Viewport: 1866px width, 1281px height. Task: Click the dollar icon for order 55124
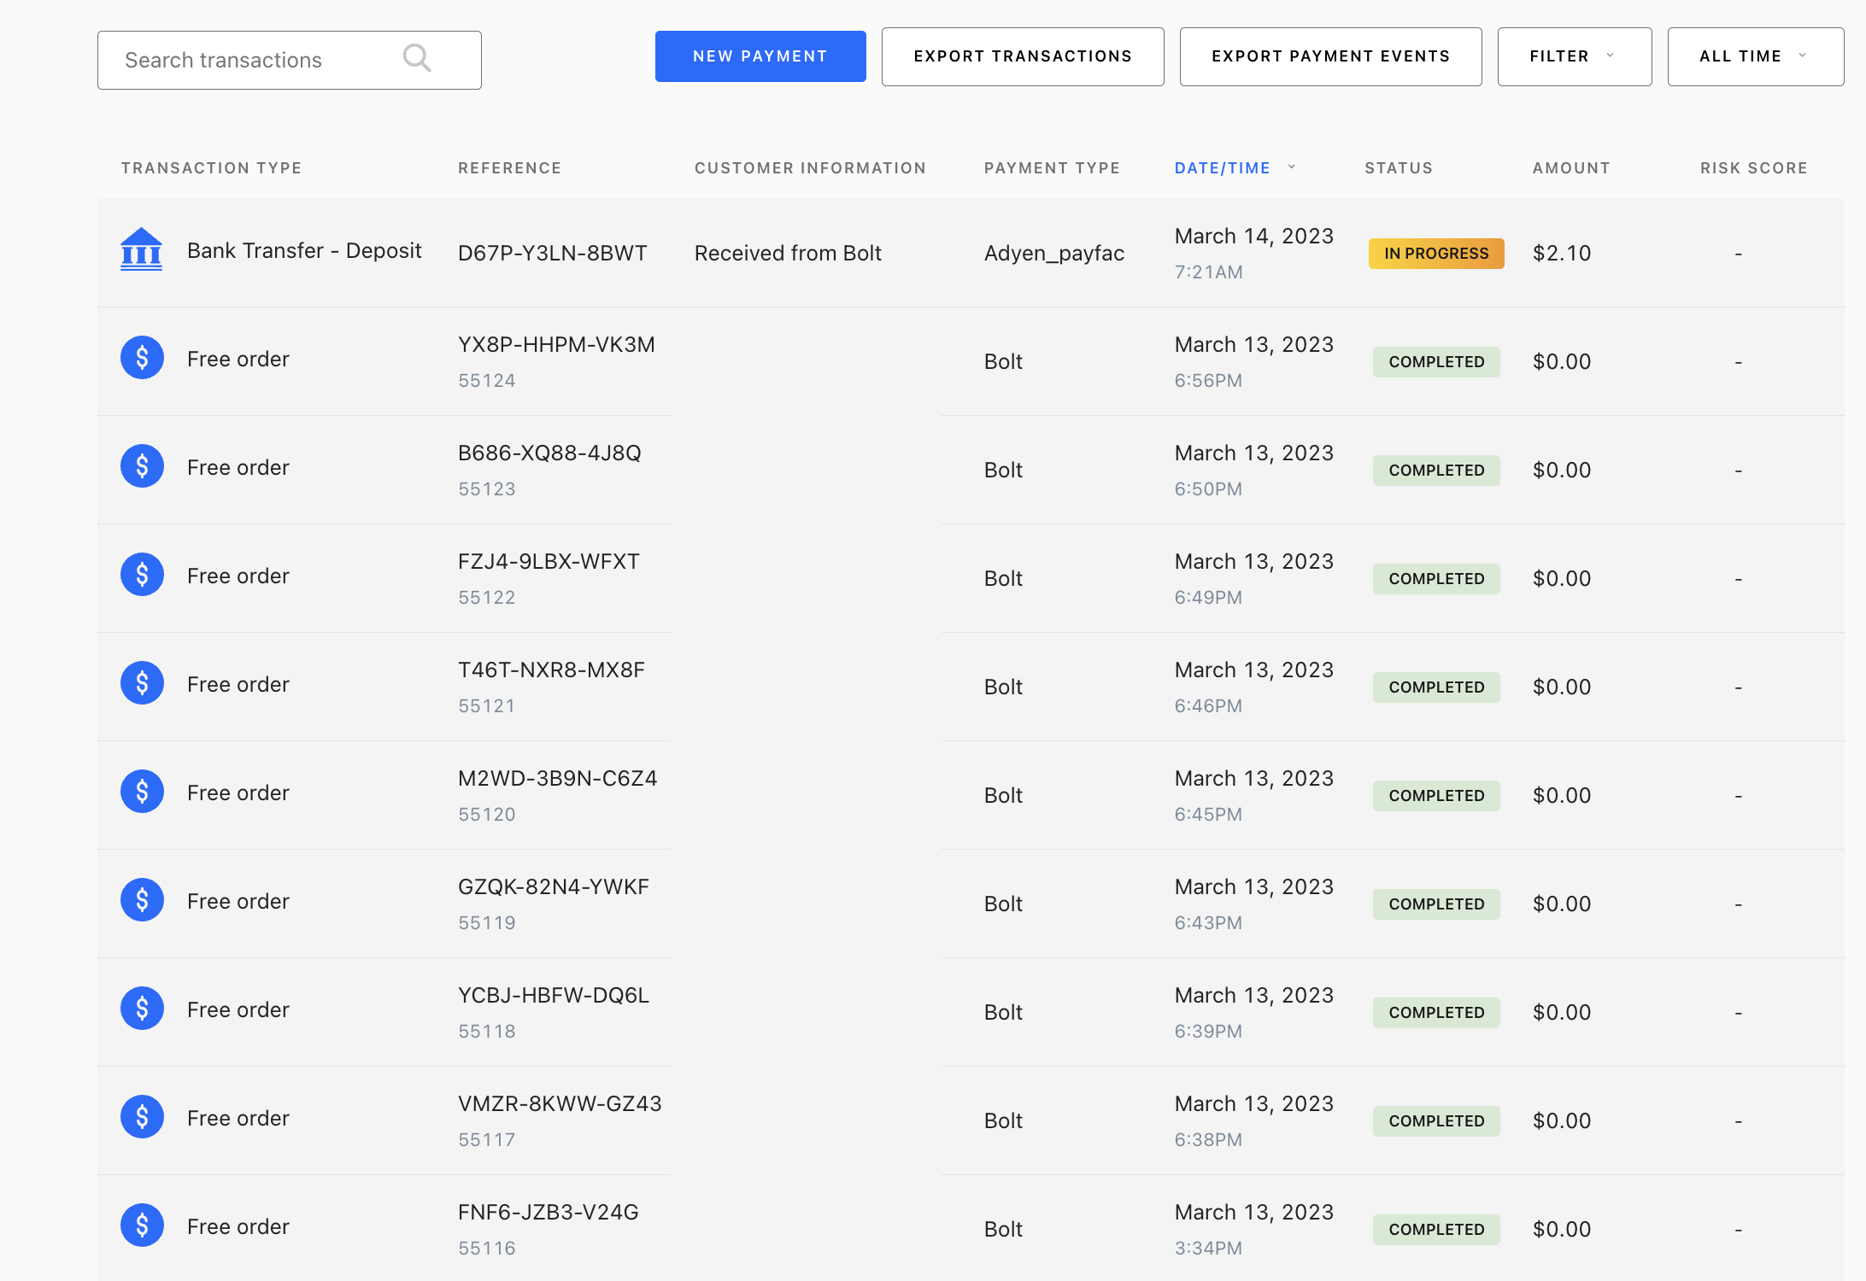142,358
